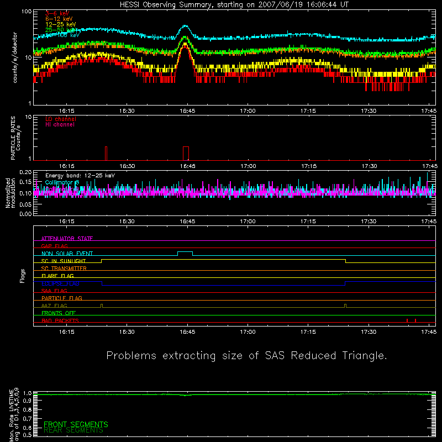Screen dimensions: 442x442
Task: Click the 17:00 tick label under the modulation plot
Action: click(248, 222)
